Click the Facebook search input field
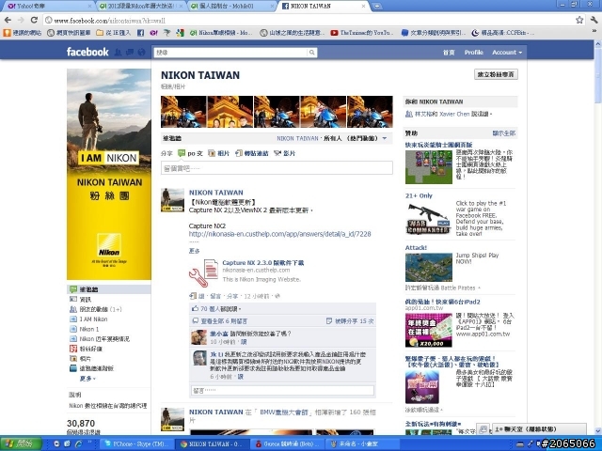 (230, 53)
